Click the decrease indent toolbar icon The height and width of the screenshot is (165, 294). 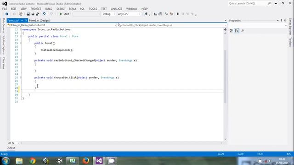pos(155,14)
